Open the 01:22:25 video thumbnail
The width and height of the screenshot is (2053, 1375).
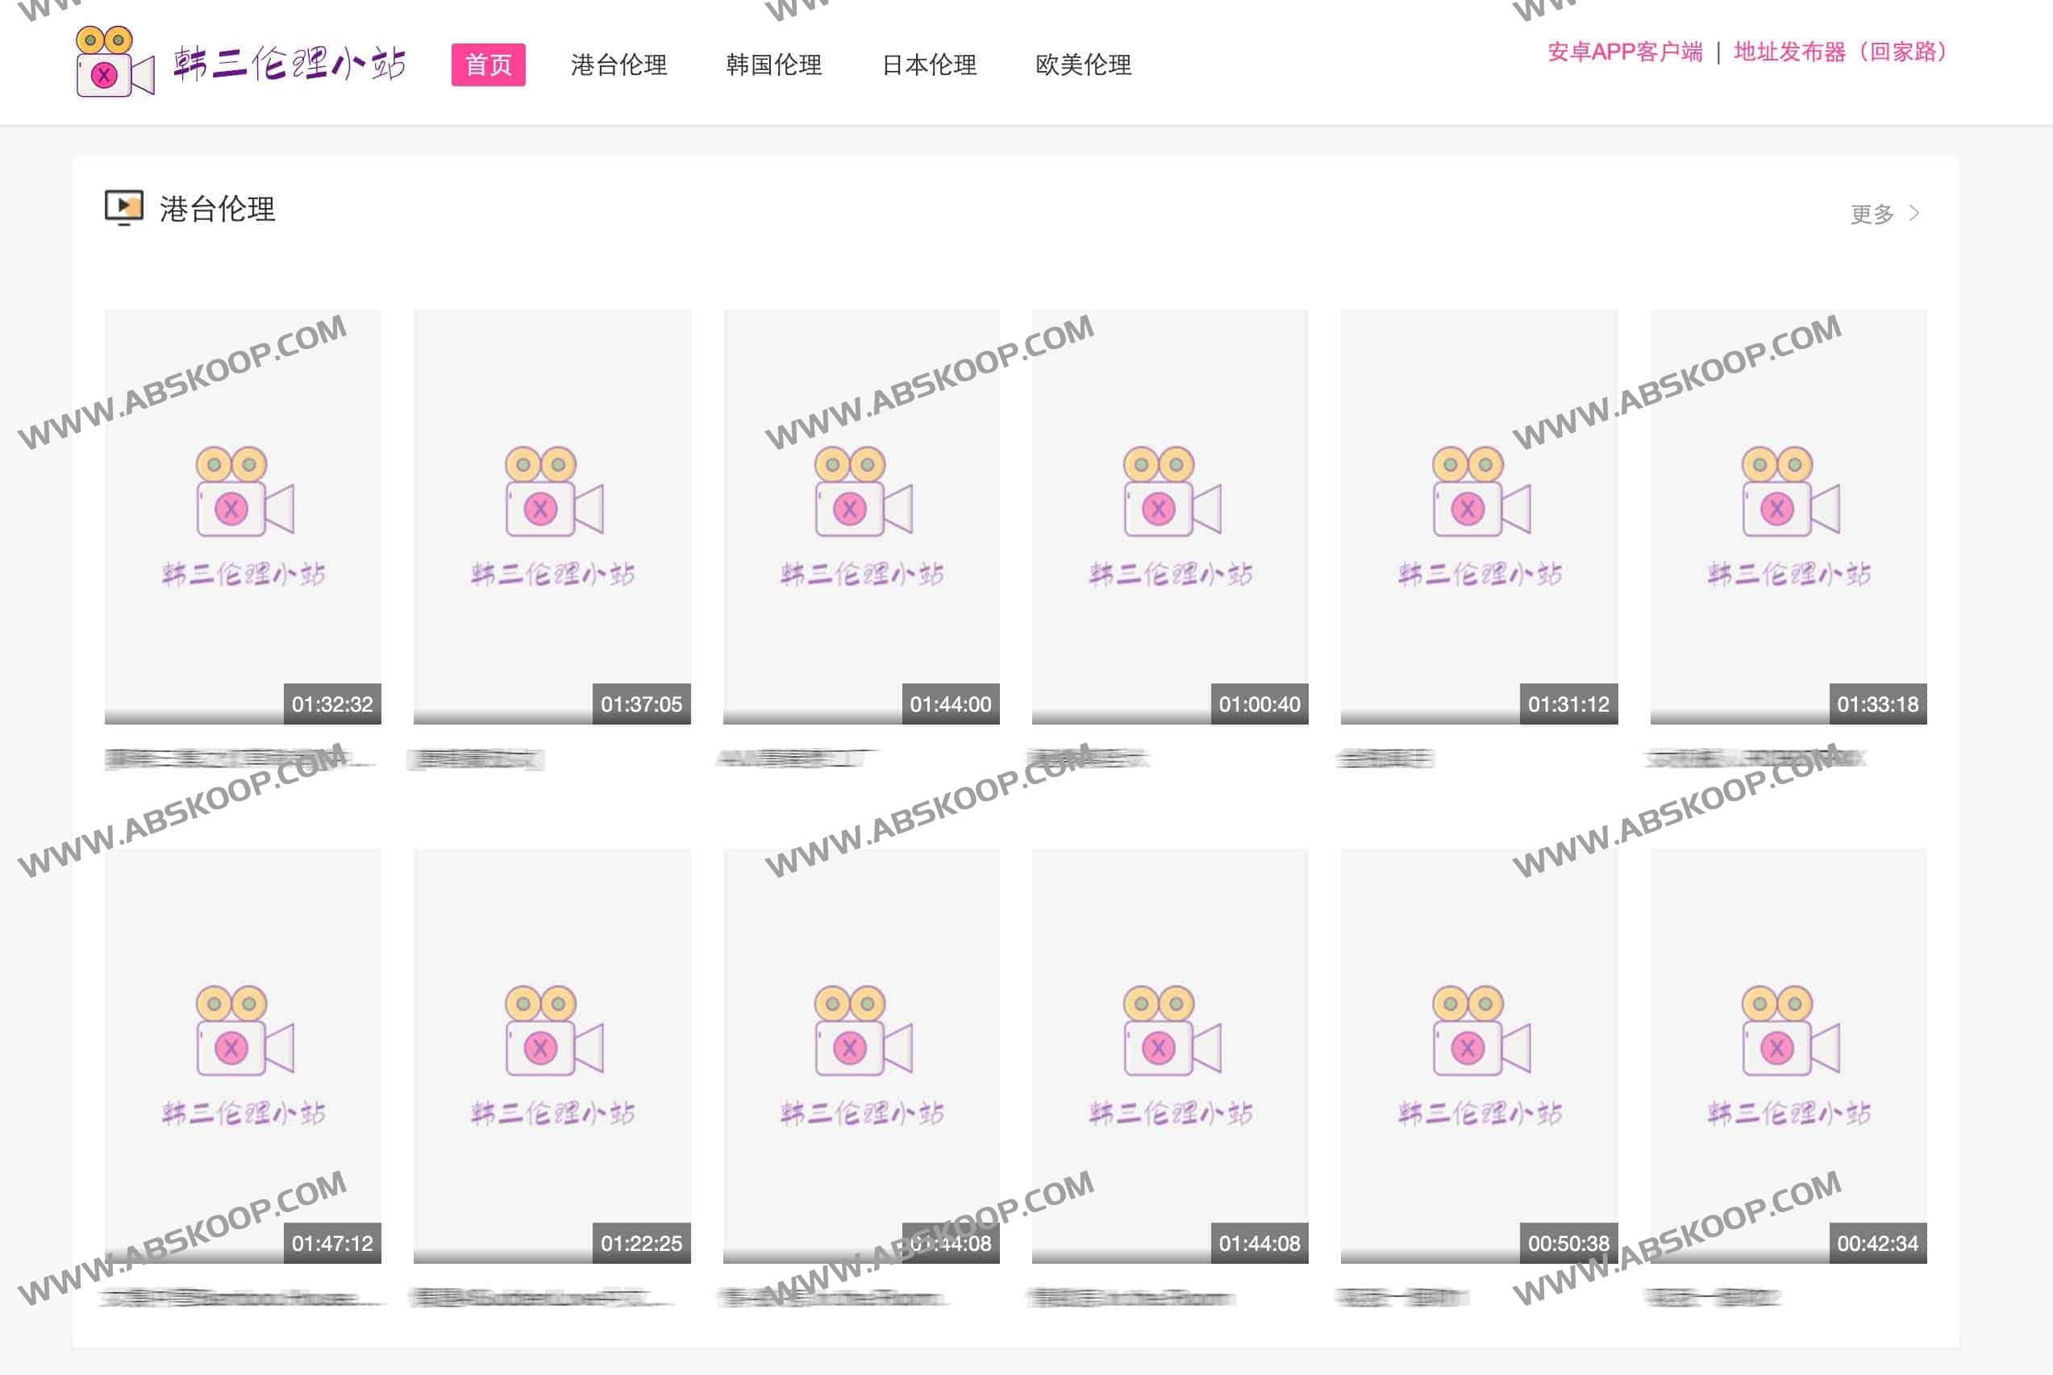(x=552, y=1056)
